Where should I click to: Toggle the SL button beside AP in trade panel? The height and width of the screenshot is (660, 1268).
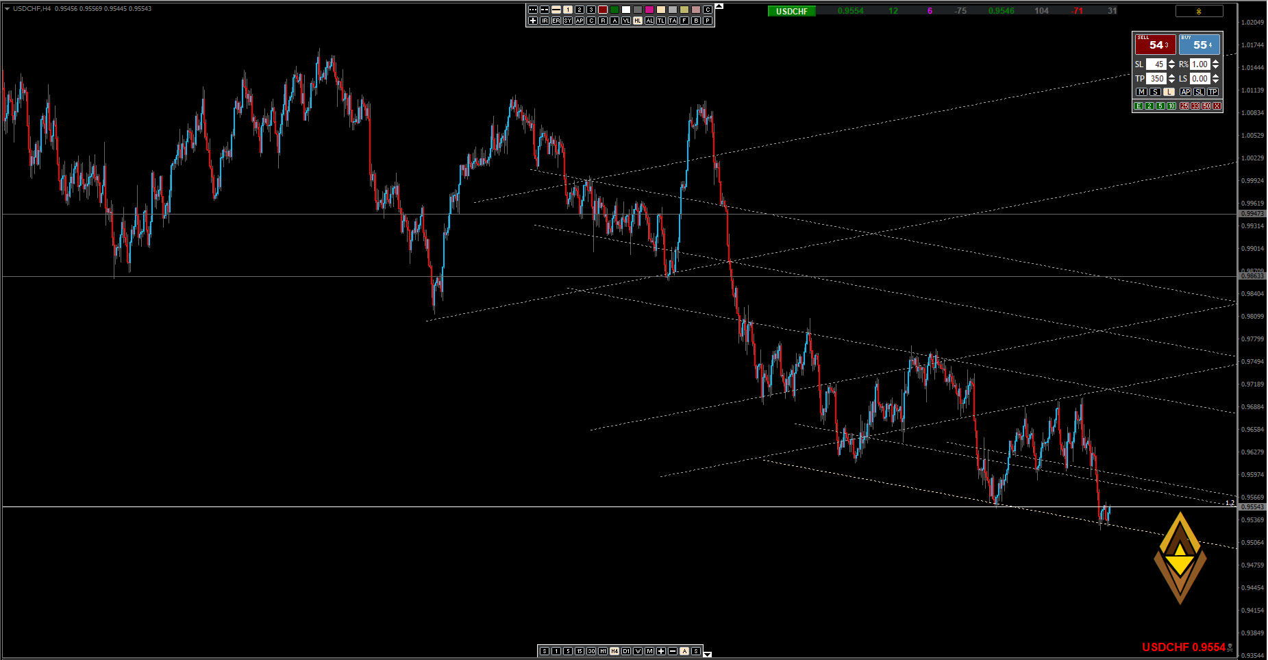click(x=1199, y=92)
